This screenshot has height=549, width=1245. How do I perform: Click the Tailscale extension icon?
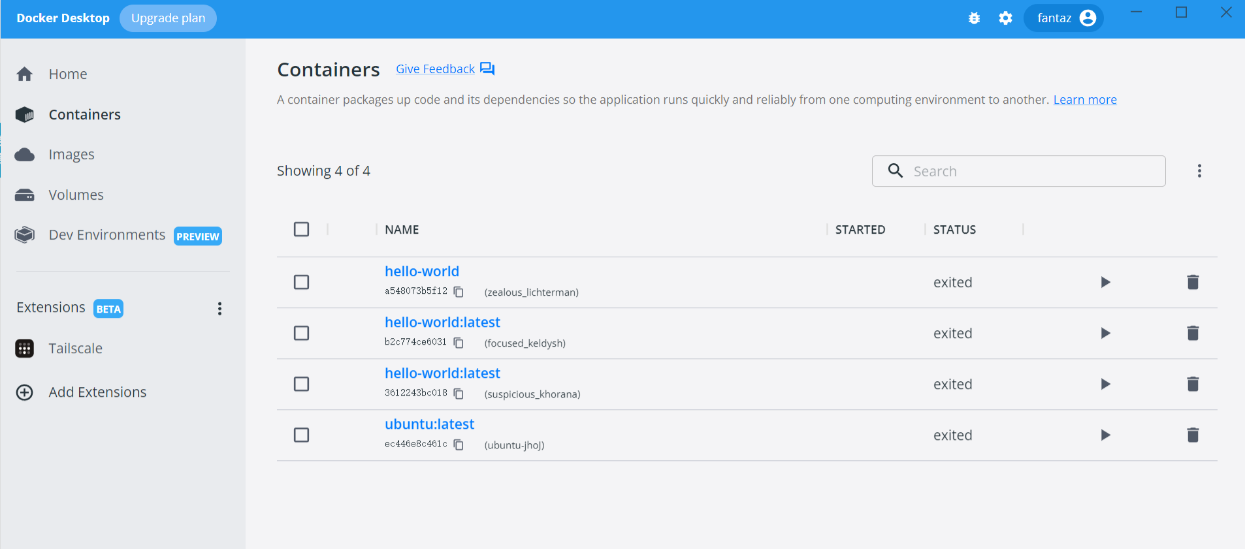25,349
